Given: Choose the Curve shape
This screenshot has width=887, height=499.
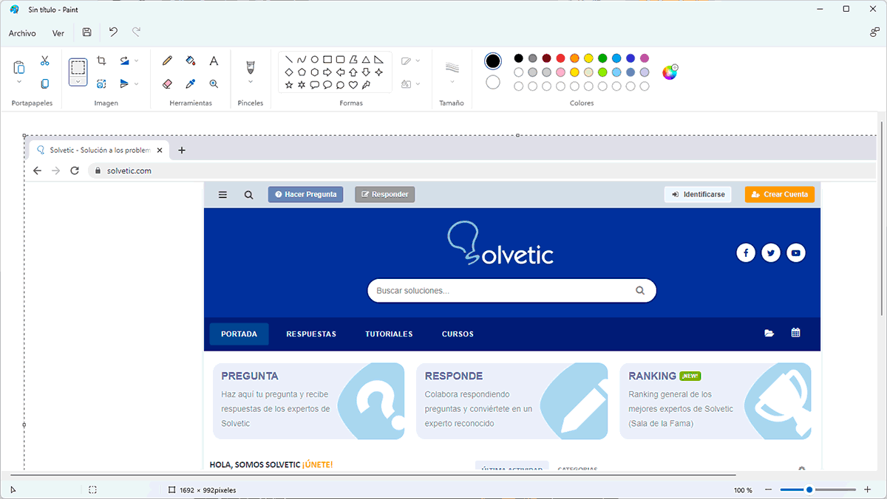Looking at the screenshot, I should 302,59.
